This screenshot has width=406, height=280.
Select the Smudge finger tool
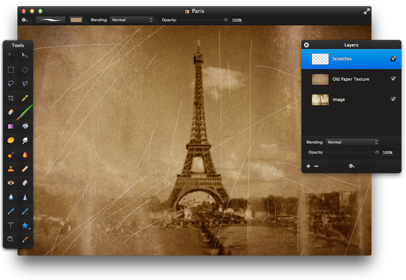(25, 141)
